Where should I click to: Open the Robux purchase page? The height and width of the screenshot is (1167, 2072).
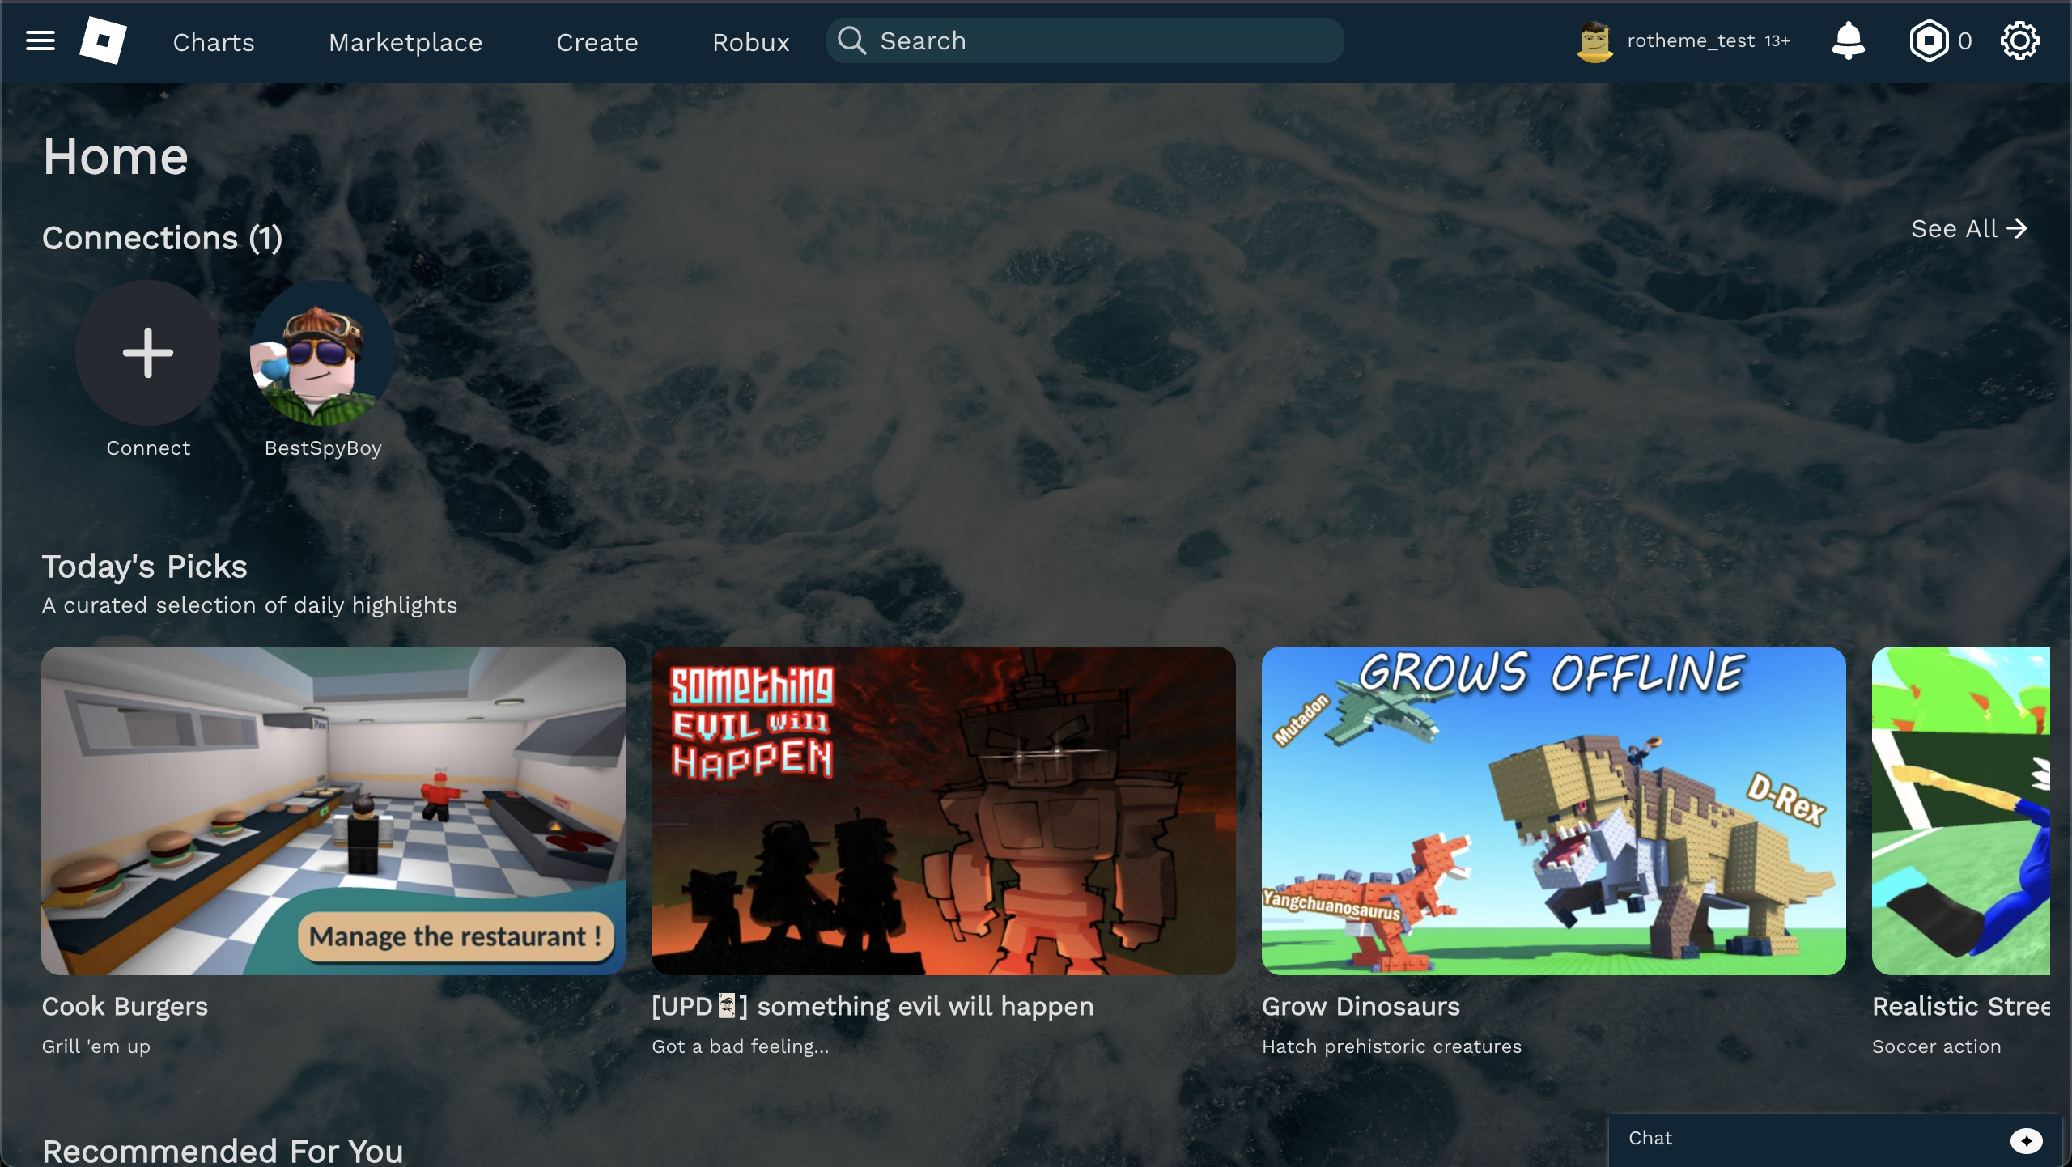point(750,42)
